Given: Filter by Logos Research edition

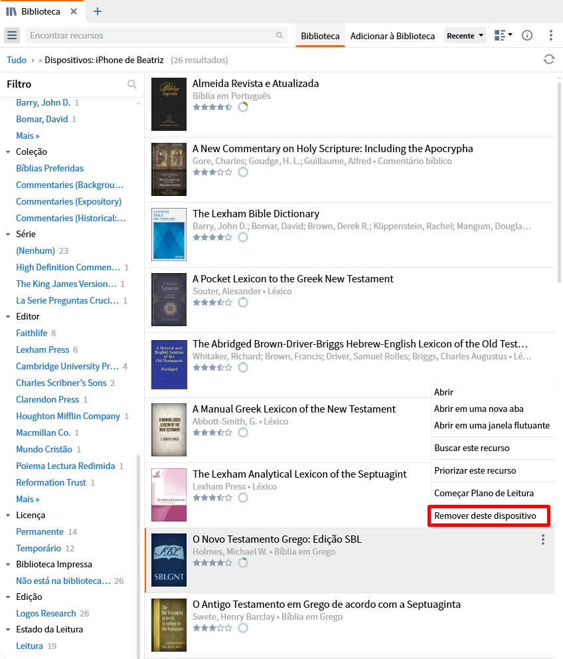Looking at the screenshot, I should point(46,613).
